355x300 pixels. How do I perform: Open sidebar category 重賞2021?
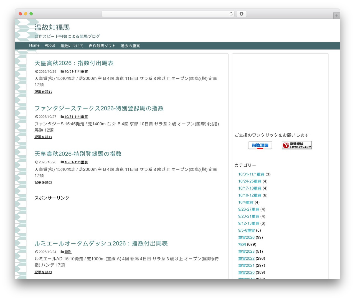pyautogui.click(x=246, y=265)
